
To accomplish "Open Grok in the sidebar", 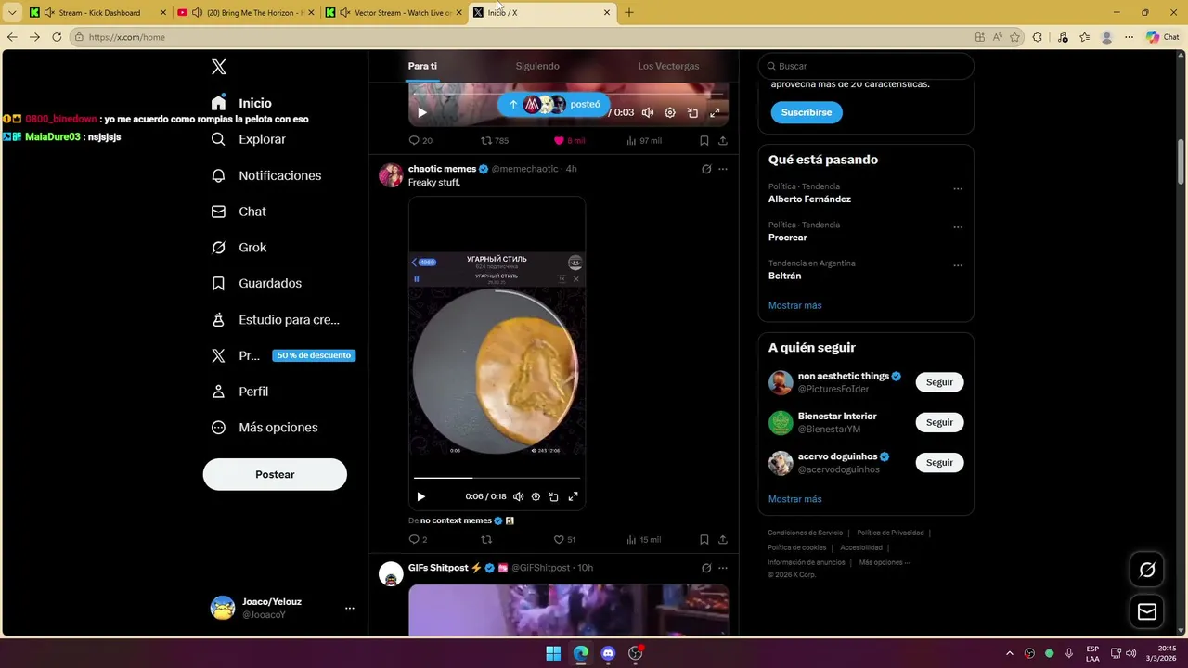I will click(239, 248).
